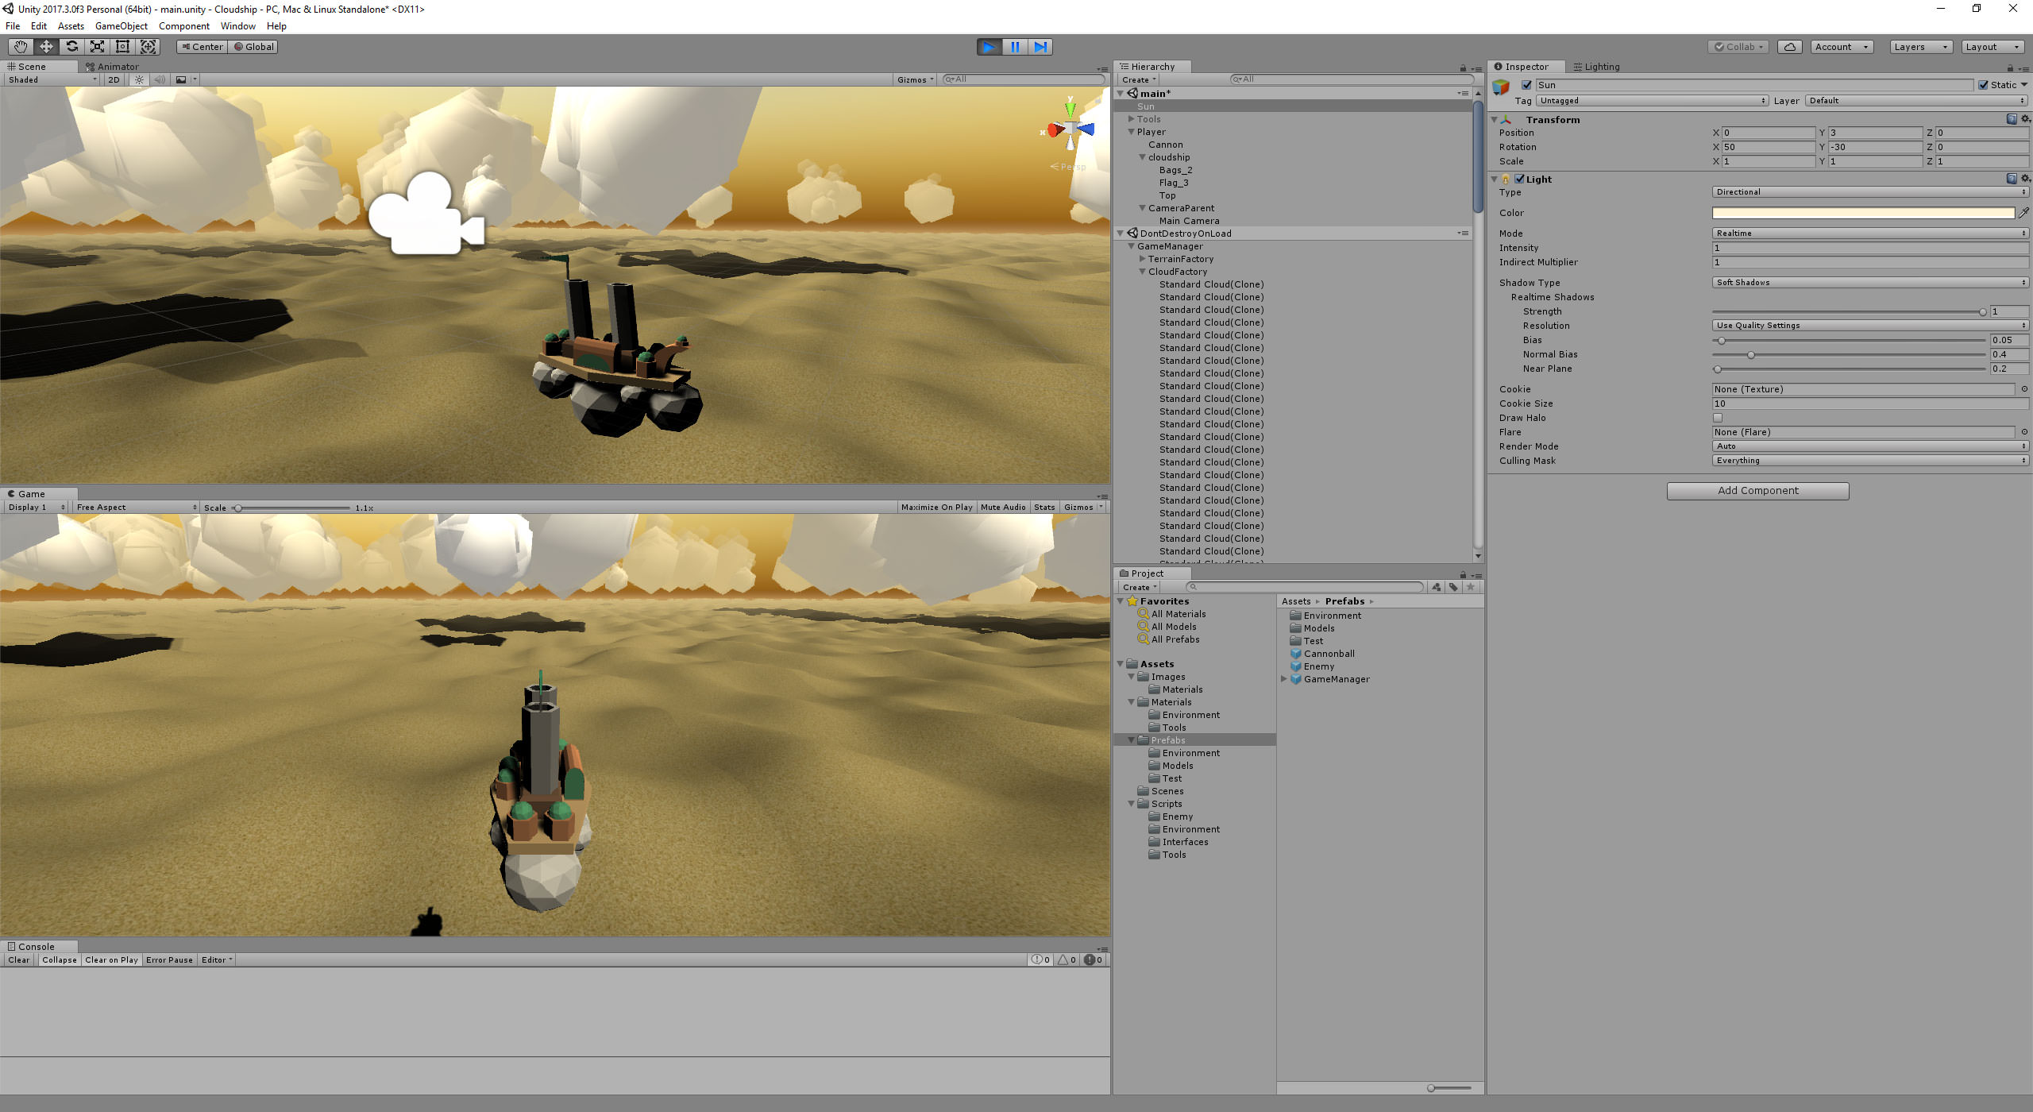Toggle Maximize On Play

[937, 508]
